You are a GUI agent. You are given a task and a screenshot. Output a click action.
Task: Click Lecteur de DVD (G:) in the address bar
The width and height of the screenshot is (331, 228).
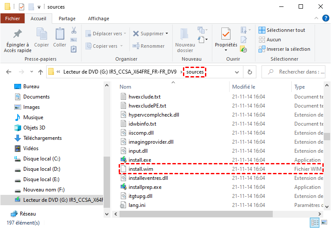pyautogui.click(x=120, y=72)
